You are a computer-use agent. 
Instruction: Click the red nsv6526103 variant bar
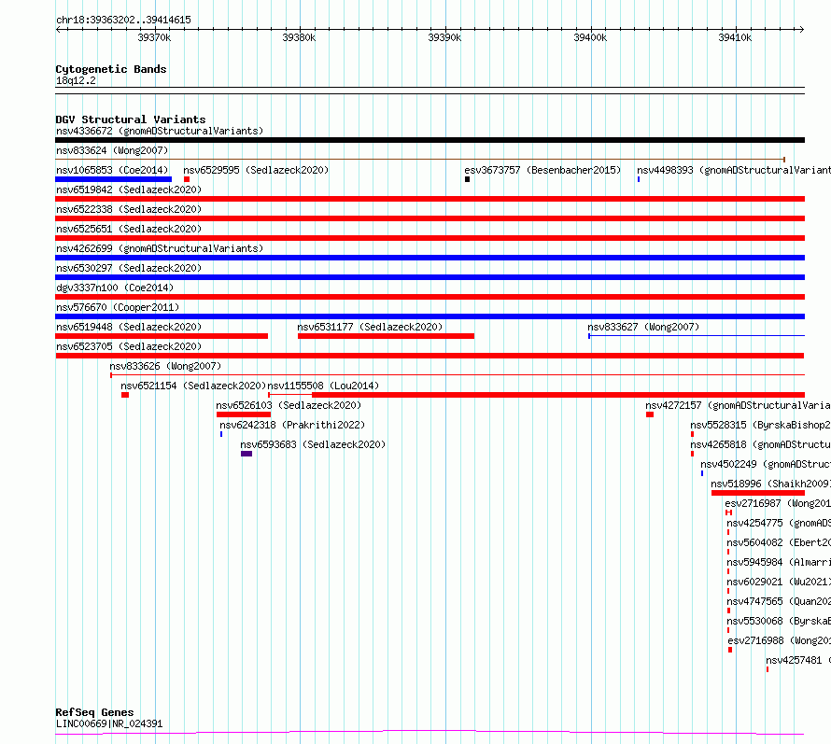pos(244,414)
